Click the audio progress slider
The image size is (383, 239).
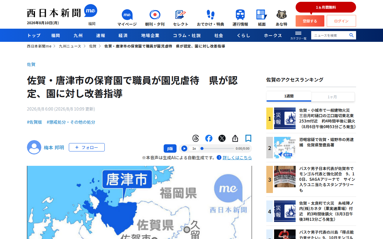[217, 148]
